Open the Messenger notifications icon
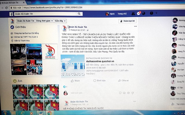This screenshot has width=185, height=115. (139, 13)
